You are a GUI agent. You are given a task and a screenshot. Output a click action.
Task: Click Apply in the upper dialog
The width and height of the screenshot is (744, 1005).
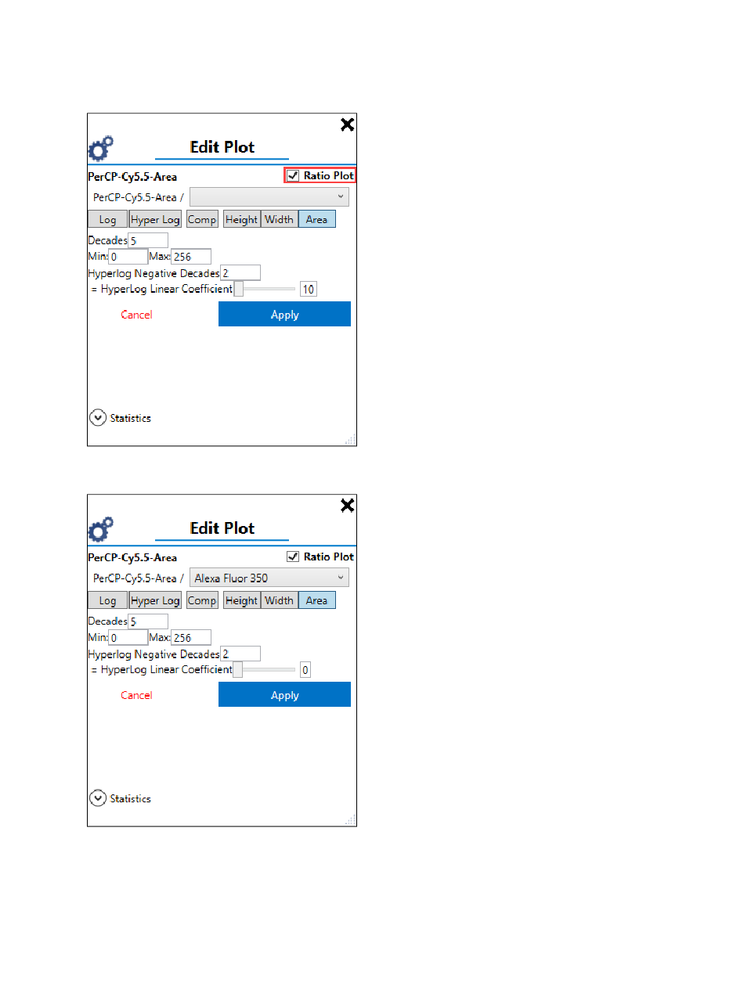coord(284,315)
